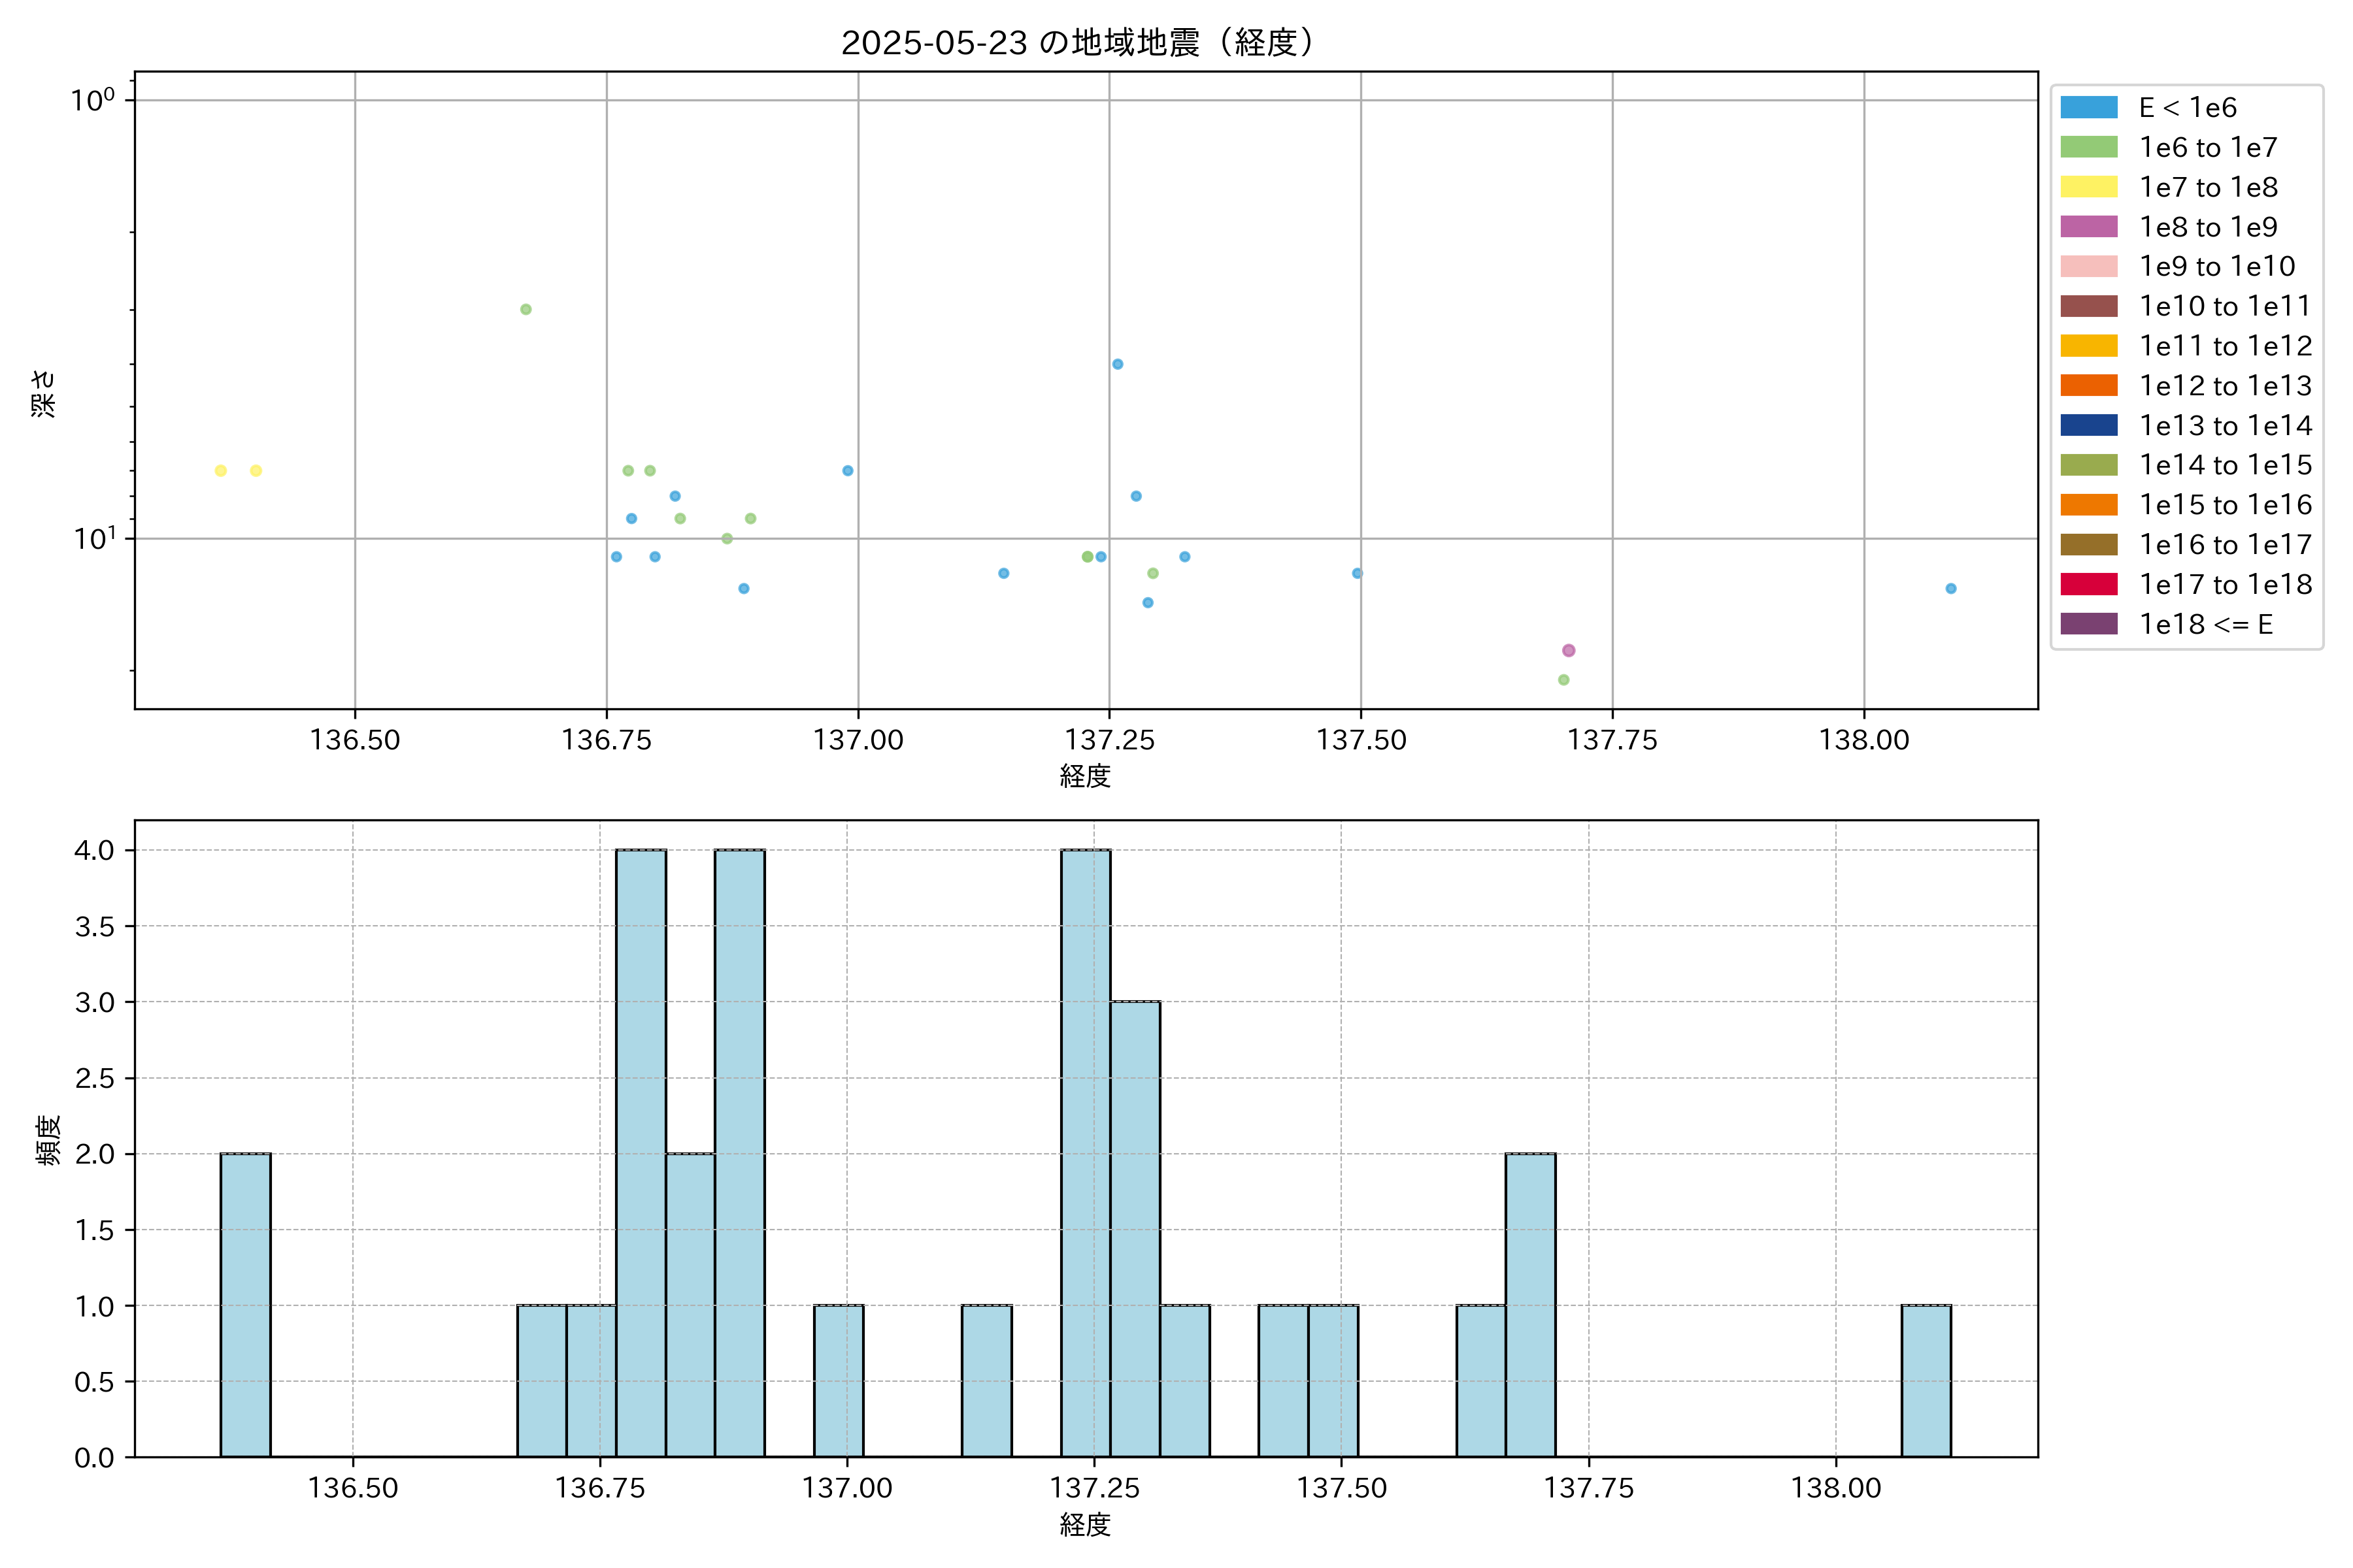Viewport: 2353px width, 1568px height.
Task: Click the rightmost histogram bar near 138.10
Action: 1926,1381
